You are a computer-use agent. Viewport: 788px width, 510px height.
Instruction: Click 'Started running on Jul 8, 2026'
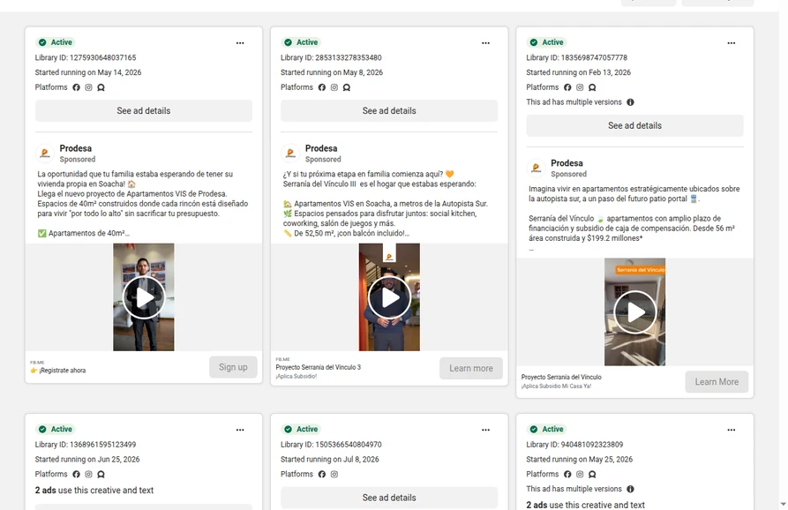tap(330, 460)
